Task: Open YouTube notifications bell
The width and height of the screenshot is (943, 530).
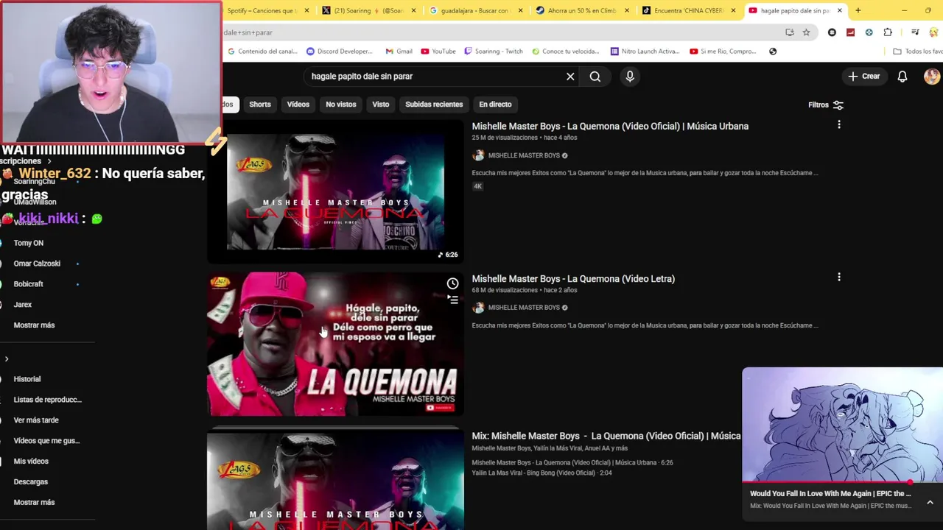Action: [x=902, y=77]
